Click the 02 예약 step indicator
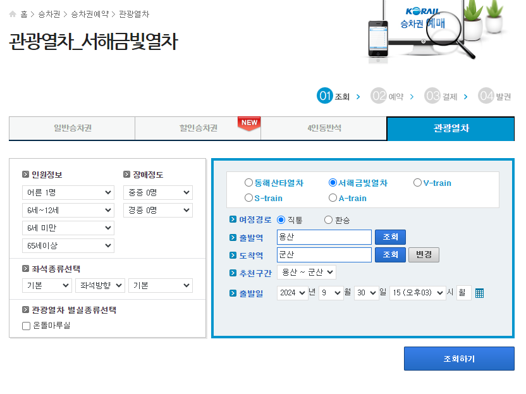526x394 pixels. point(387,96)
